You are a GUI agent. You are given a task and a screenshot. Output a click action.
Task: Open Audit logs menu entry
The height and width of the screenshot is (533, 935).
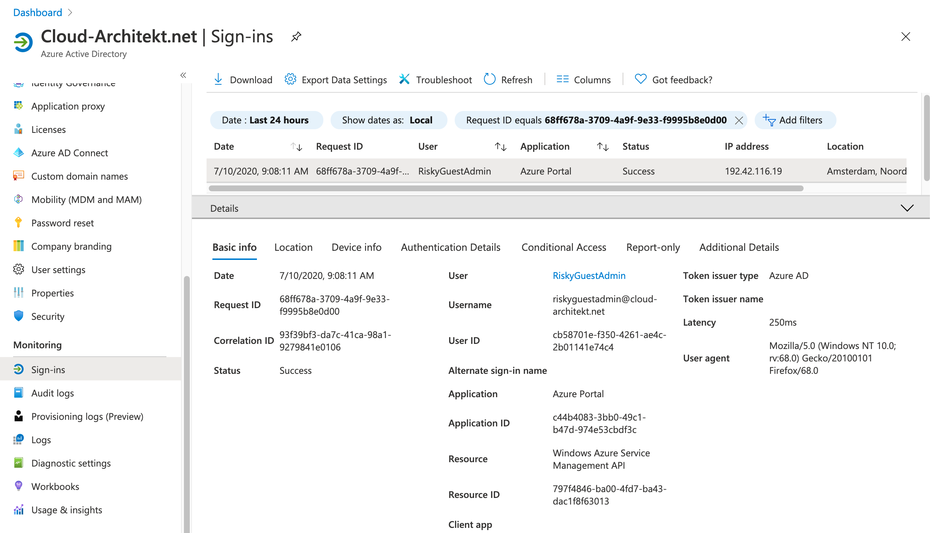91,393
